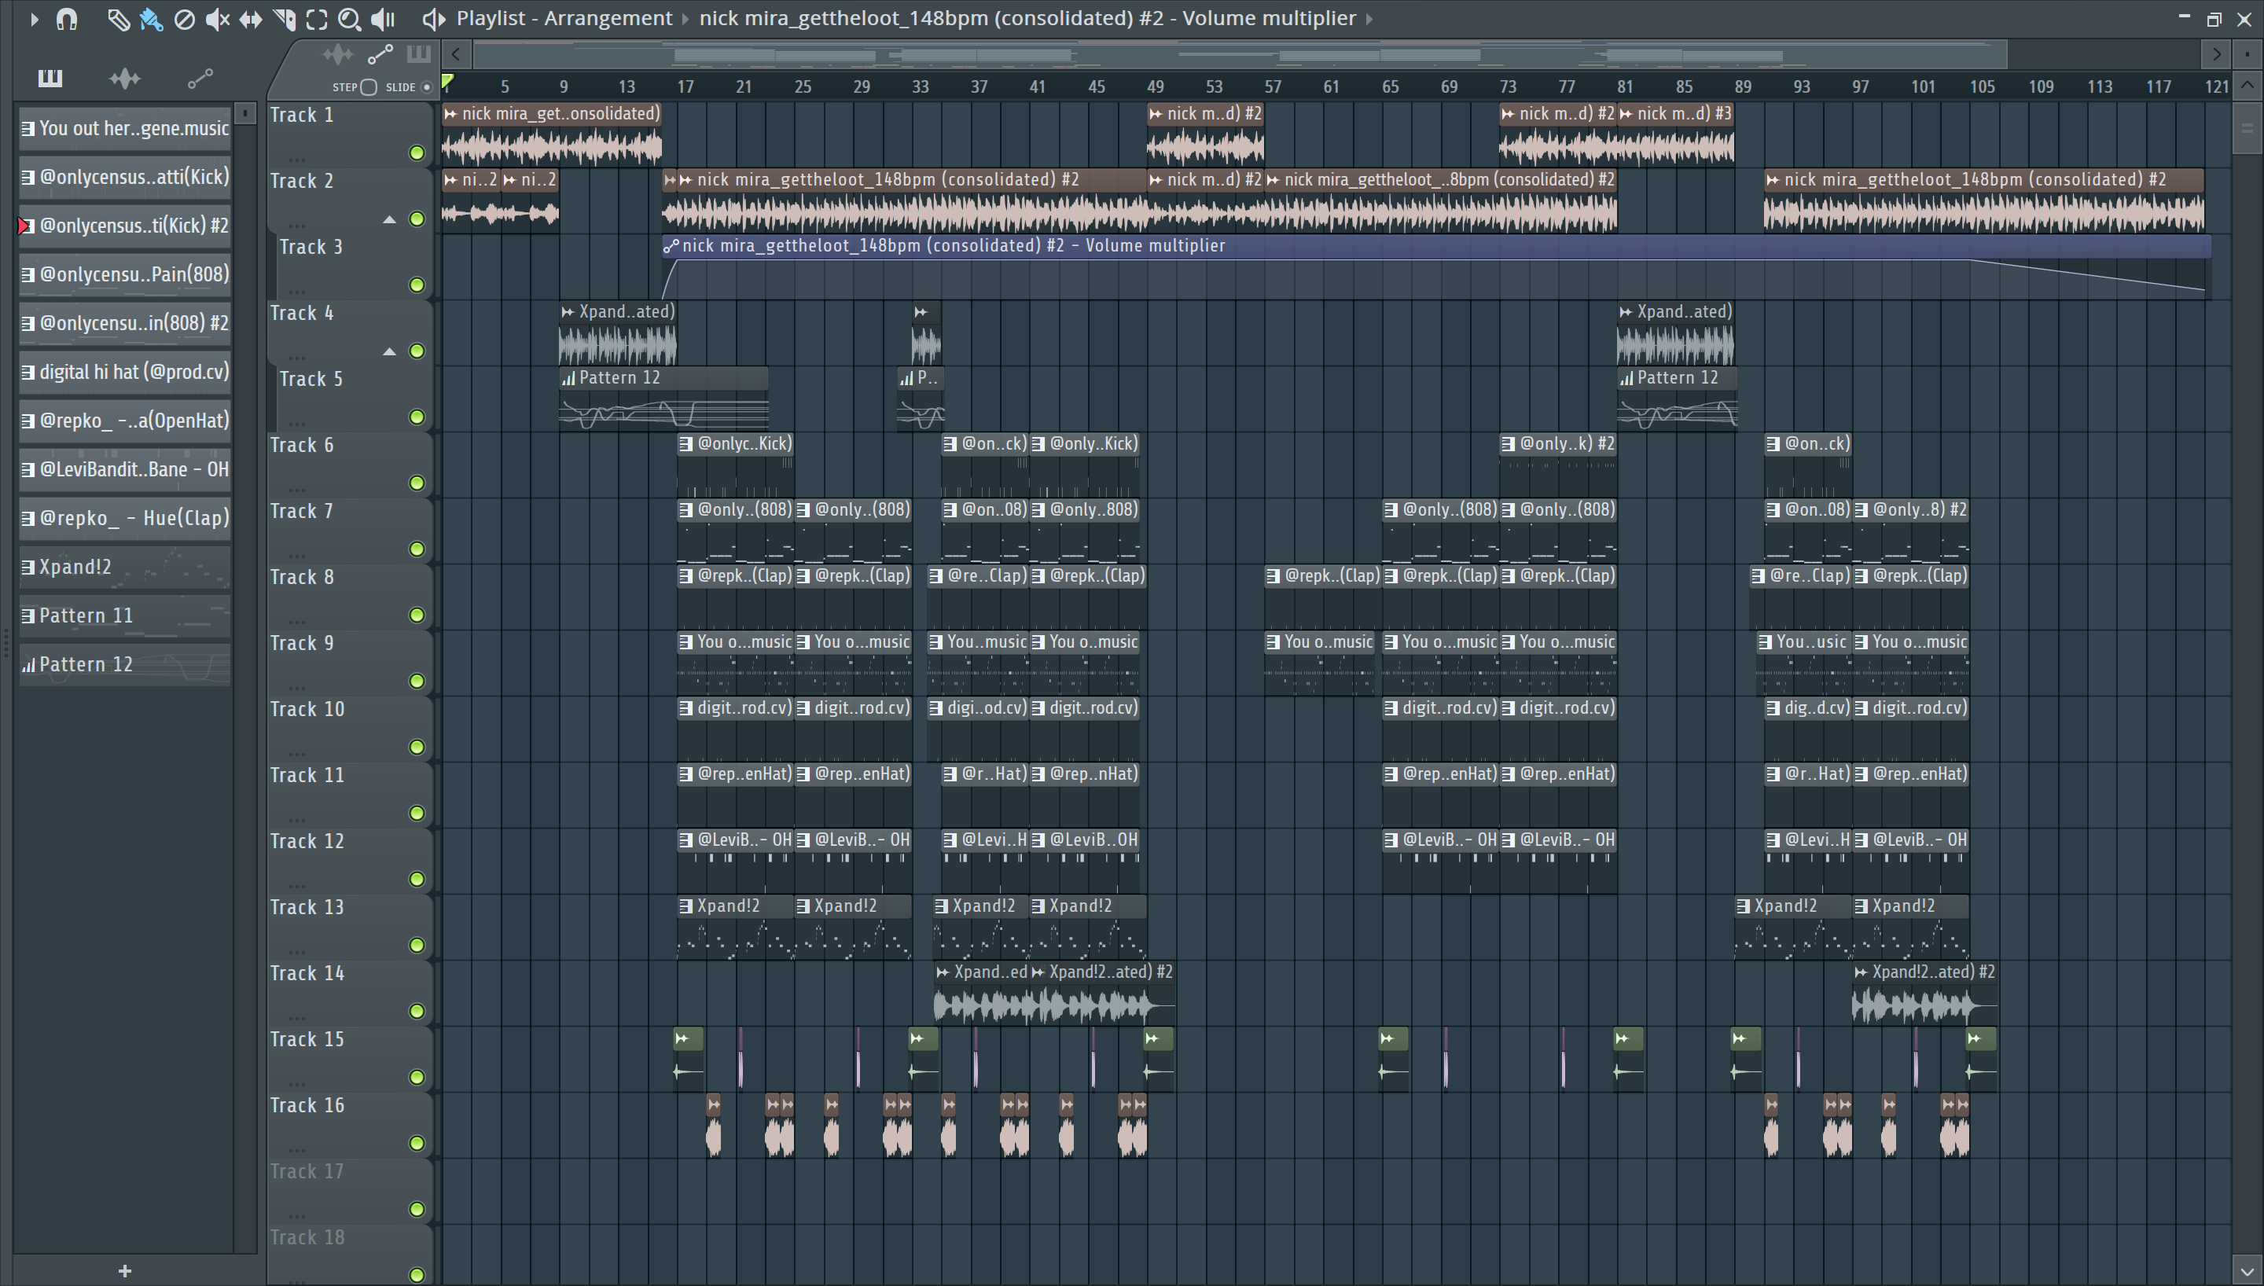The width and height of the screenshot is (2264, 1286).
Task: Collapse the Track 2 group arrow
Action: [389, 219]
